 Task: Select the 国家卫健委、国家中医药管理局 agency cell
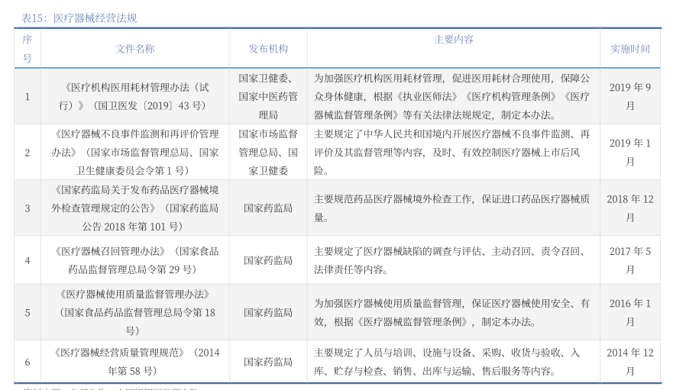pyautogui.click(x=268, y=96)
